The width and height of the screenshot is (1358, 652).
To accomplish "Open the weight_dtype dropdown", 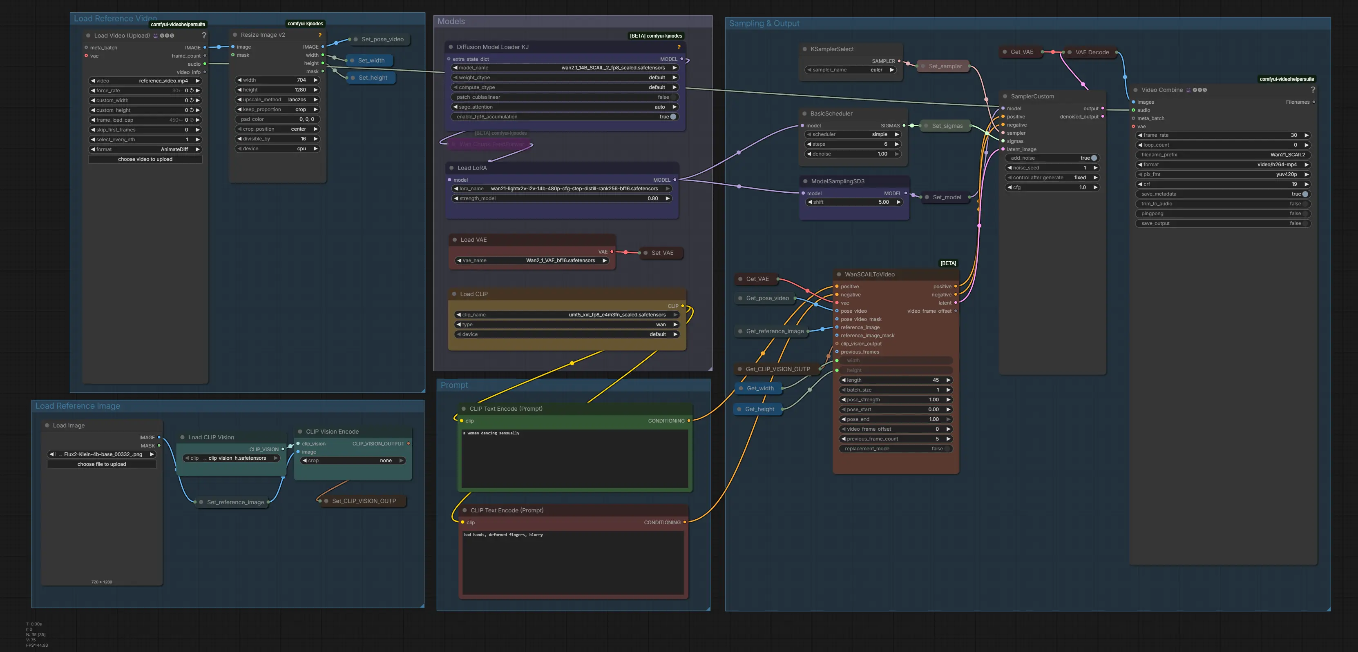I will tap(565, 78).
